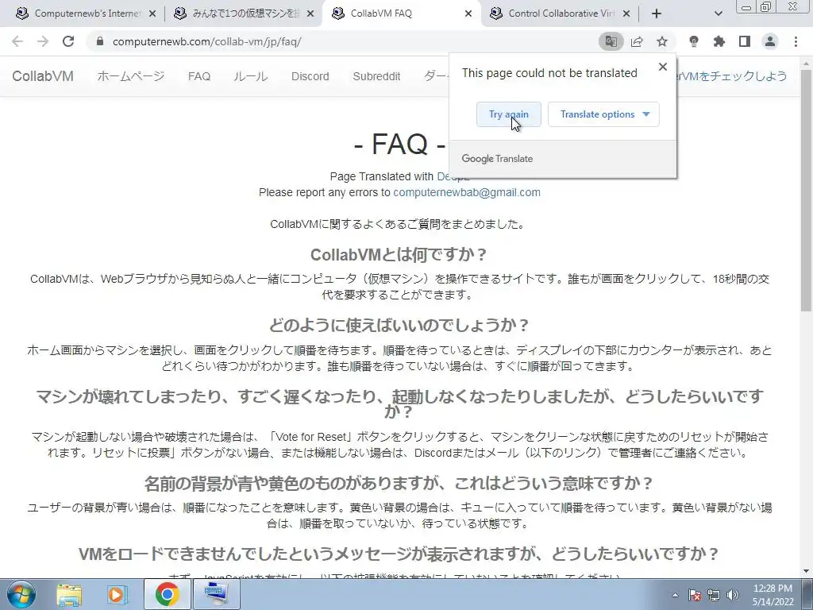The width and height of the screenshot is (813, 610).
Task: Click the padlock site info icon
Action: point(100,41)
